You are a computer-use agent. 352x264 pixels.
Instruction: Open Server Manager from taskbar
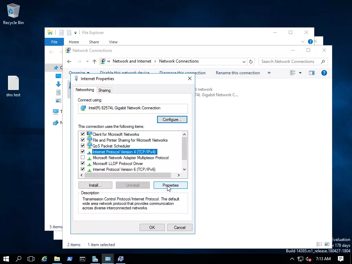[95, 259]
